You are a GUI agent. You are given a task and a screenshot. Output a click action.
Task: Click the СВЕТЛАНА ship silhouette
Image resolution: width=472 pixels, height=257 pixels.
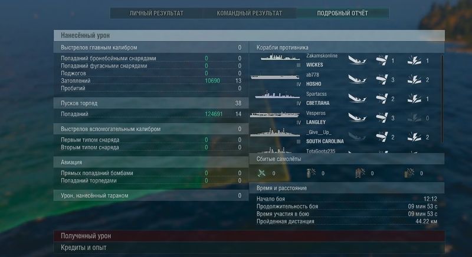(277, 95)
